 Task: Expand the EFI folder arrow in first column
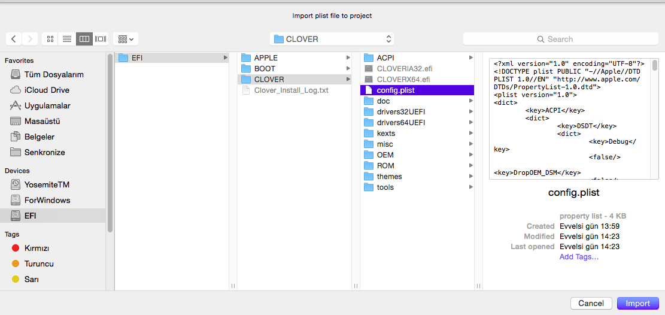pyautogui.click(x=225, y=57)
